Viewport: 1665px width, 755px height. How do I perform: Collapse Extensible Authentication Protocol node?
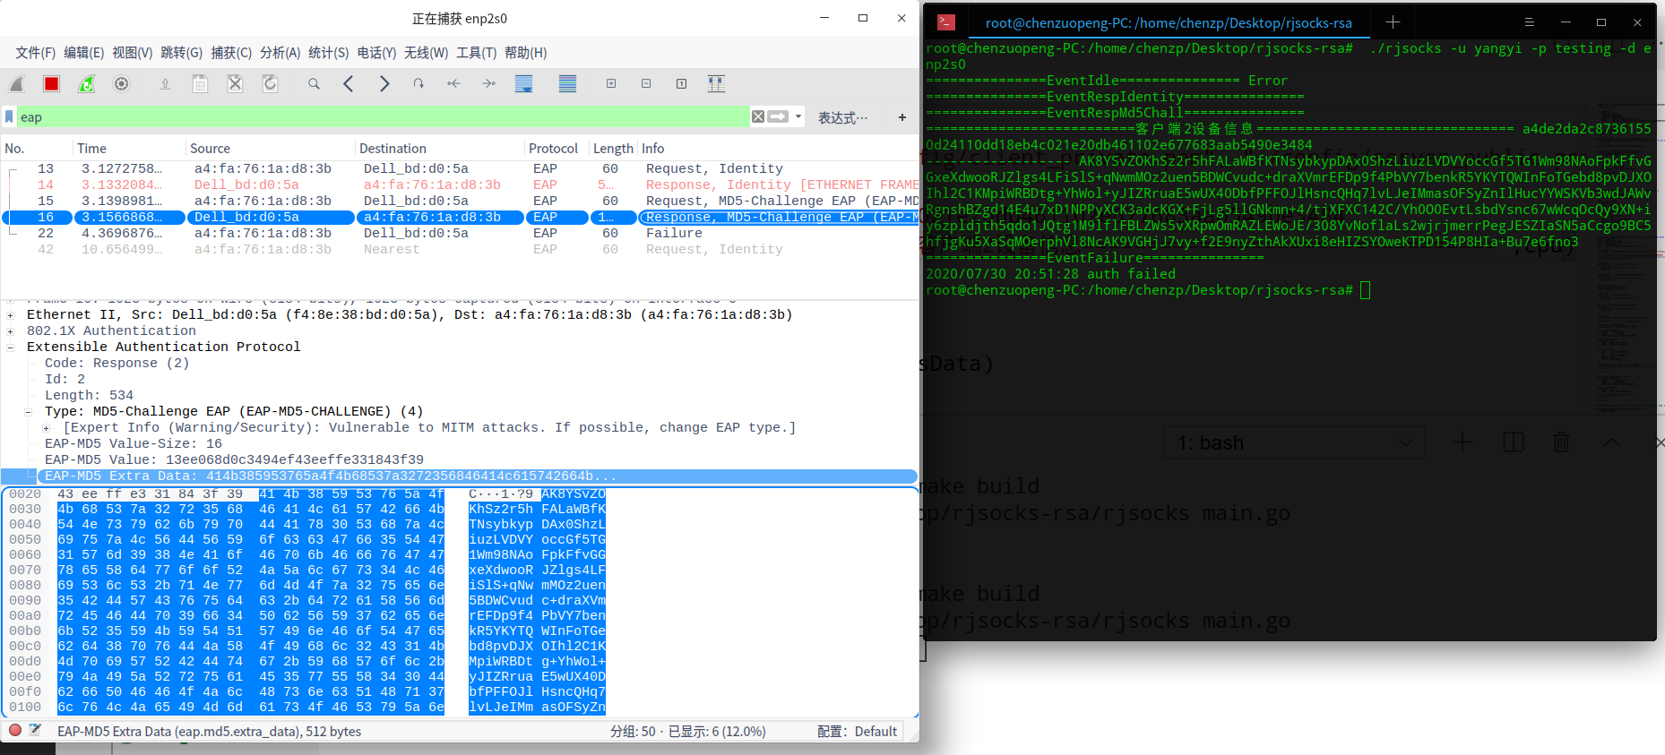[11, 347]
